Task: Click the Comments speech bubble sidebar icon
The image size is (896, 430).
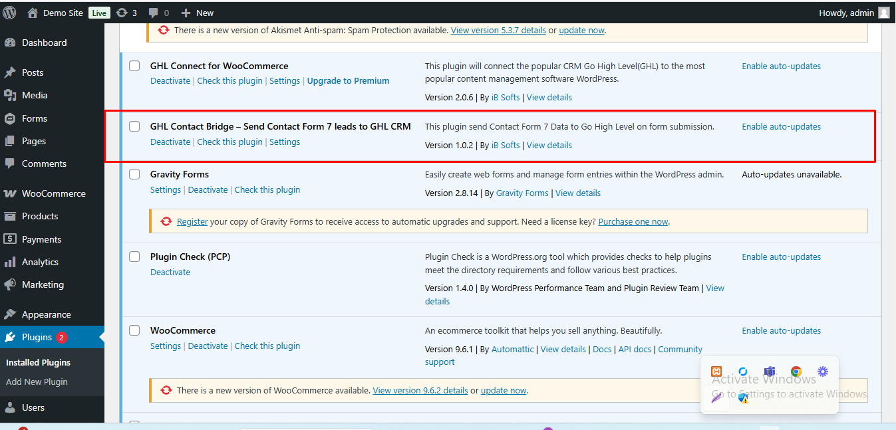Action: pyautogui.click(x=10, y=163)
